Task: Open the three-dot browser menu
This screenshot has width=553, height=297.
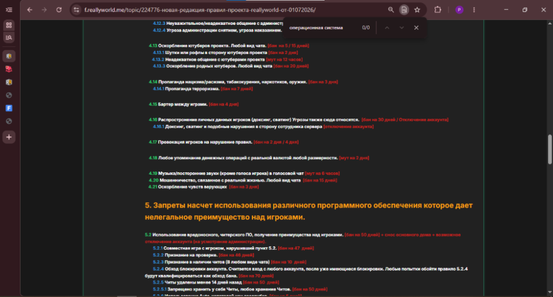Action: point(474,10)
